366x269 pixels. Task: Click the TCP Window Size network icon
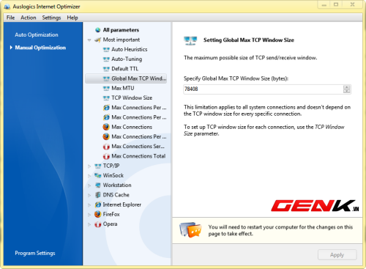[106, 98]
